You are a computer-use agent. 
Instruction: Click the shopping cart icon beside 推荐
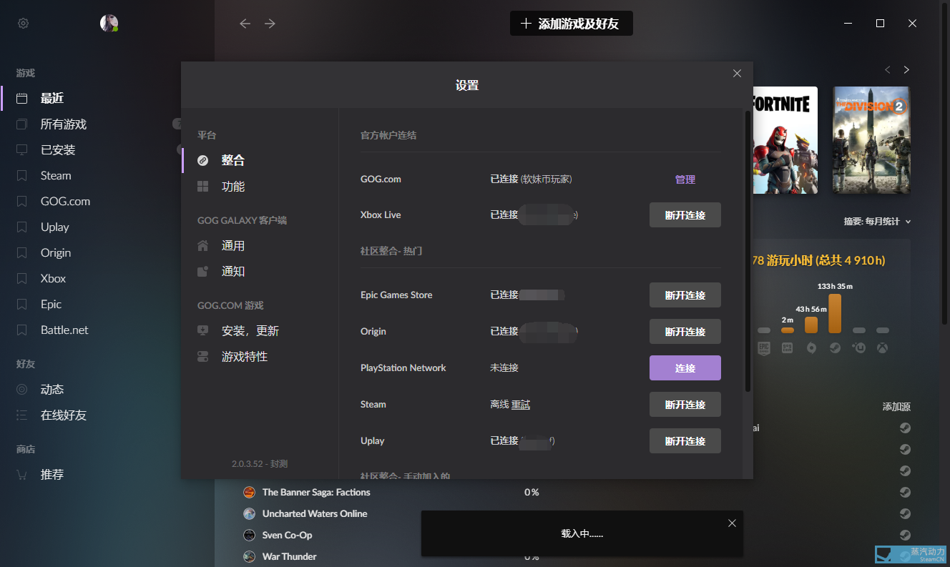coord(22,474)
